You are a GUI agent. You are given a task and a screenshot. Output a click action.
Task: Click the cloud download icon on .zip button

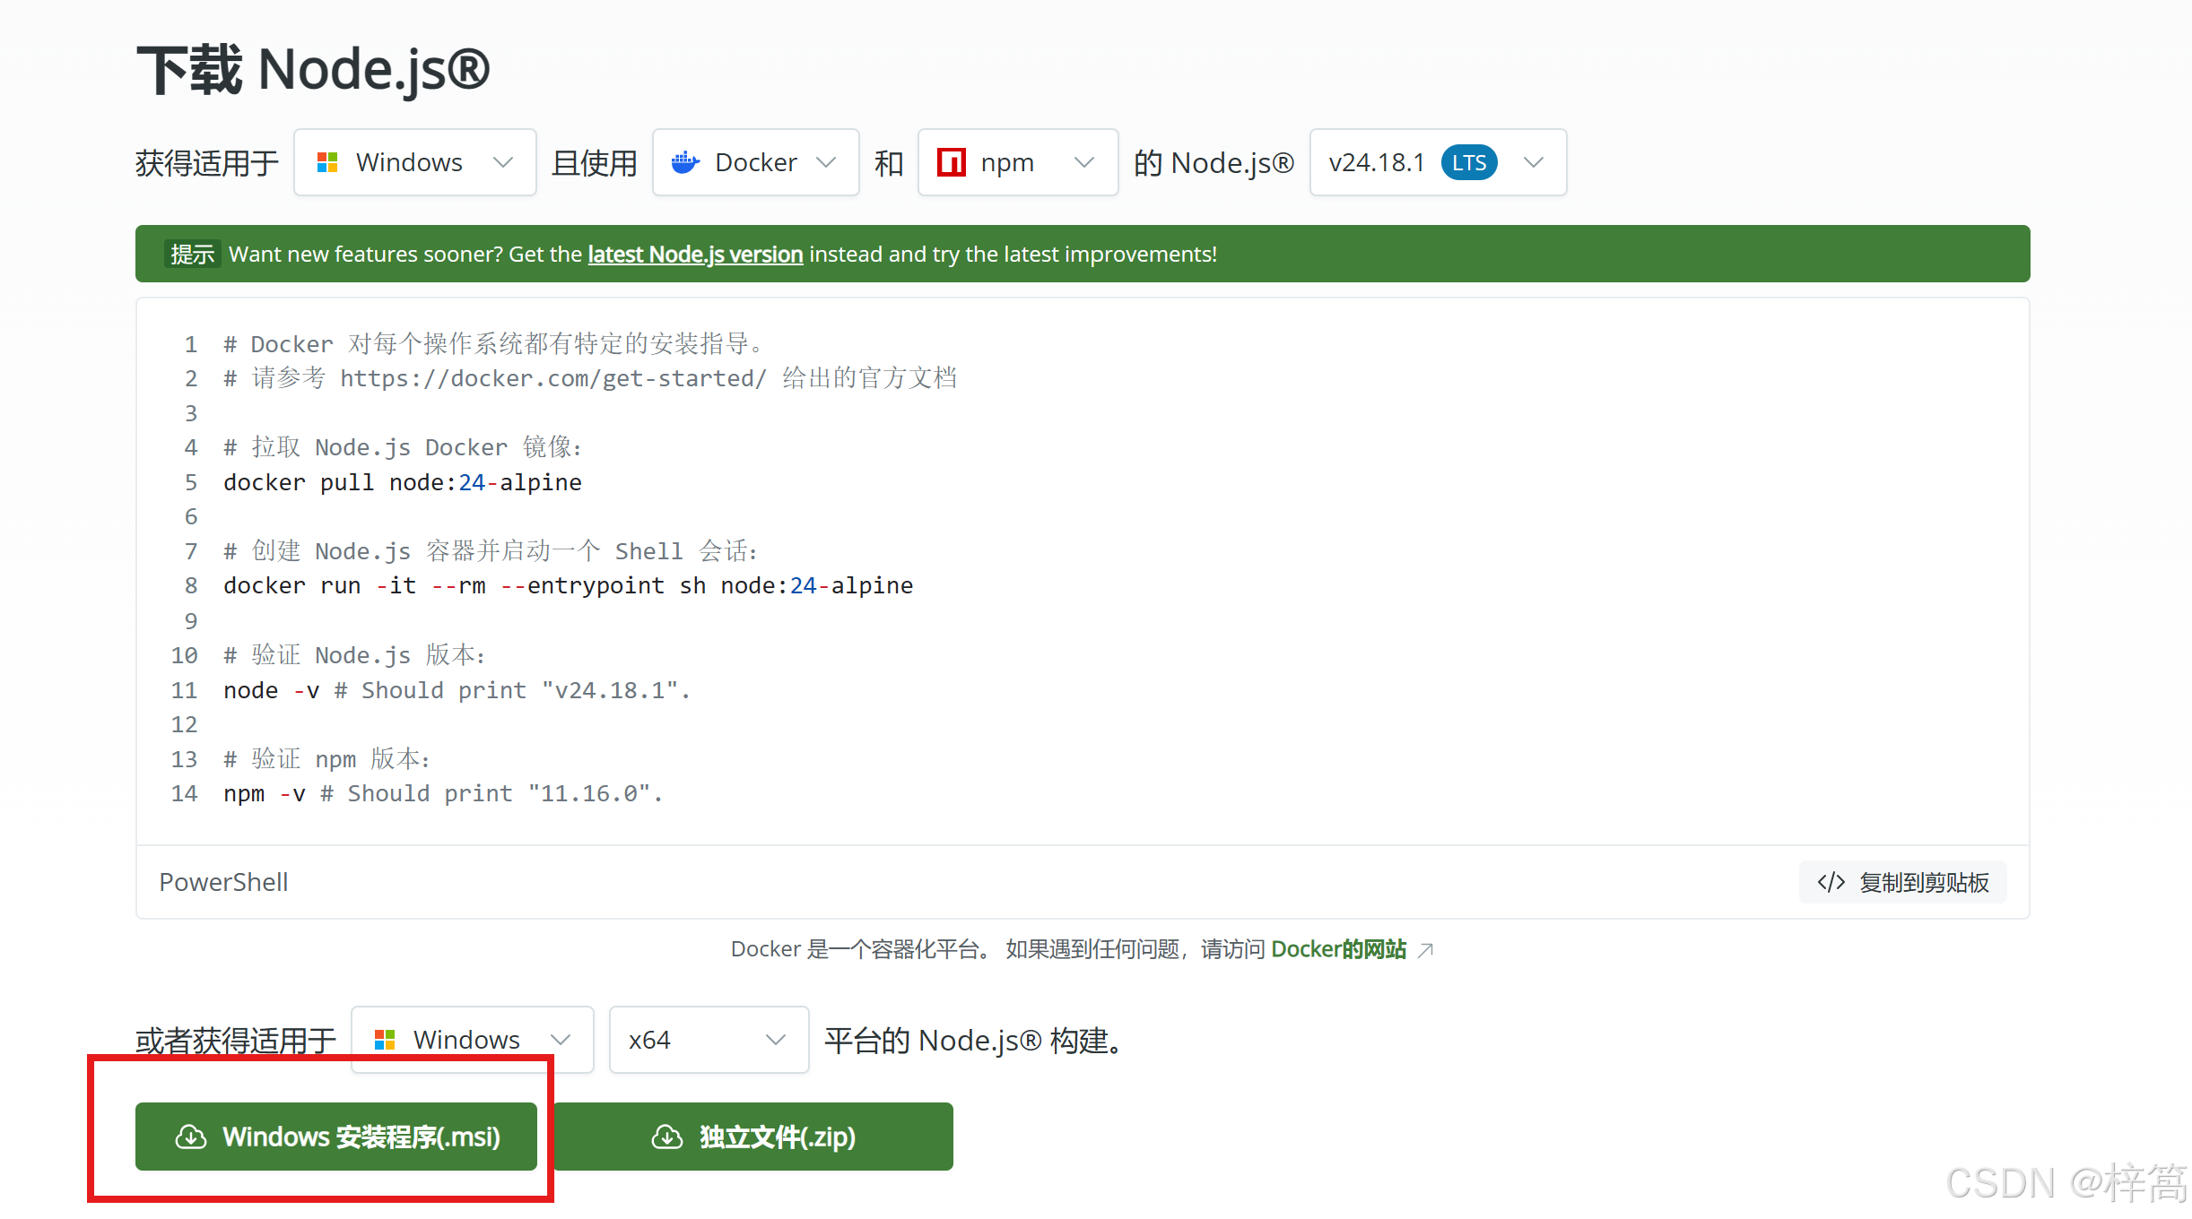pyautogui.click(x=667, y=1137)
